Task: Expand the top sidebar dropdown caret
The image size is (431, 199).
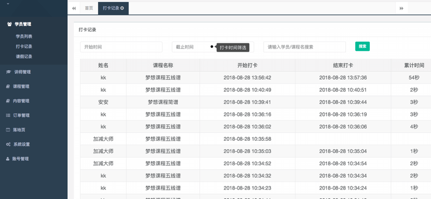Action: tap(8, 4)
